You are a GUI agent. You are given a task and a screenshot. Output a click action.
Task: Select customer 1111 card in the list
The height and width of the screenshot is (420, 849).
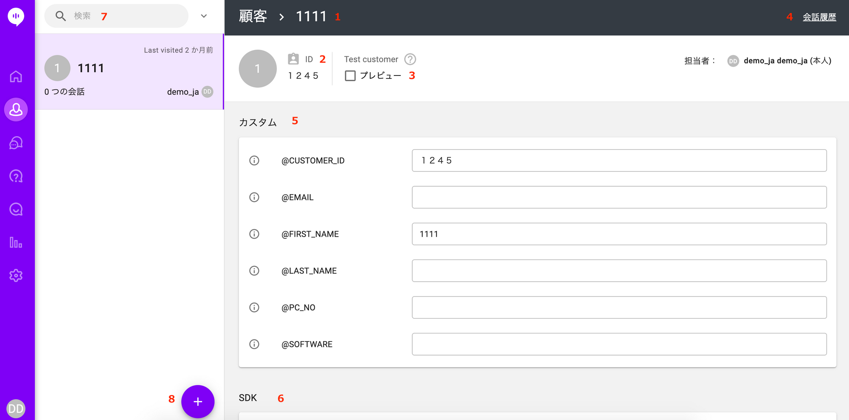129,72
